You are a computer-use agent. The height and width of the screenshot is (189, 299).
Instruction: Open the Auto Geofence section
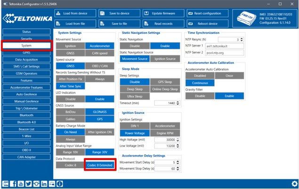click(26, 94)
